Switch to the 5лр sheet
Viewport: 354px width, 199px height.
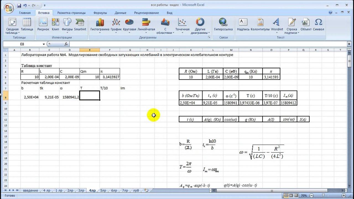[x=103, y=190]
